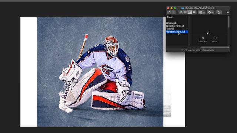237x133 pixels.
Task: Open the Finder Share button
Action: [x=219, y=12]
